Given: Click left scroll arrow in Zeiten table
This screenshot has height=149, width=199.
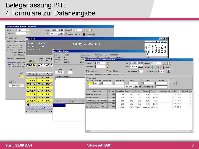Looking at the screenshot, I should [27, 105].
